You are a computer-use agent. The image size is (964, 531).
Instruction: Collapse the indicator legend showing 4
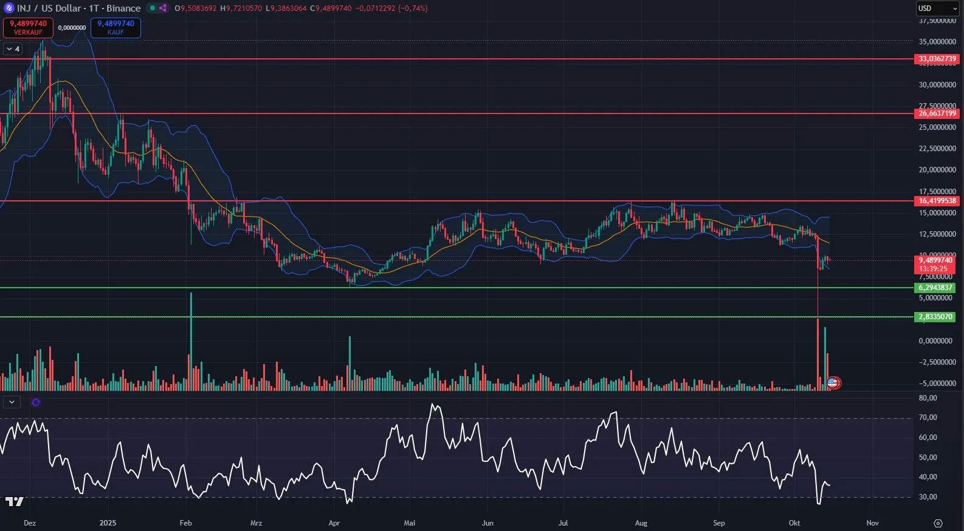[x=13, y=49]
